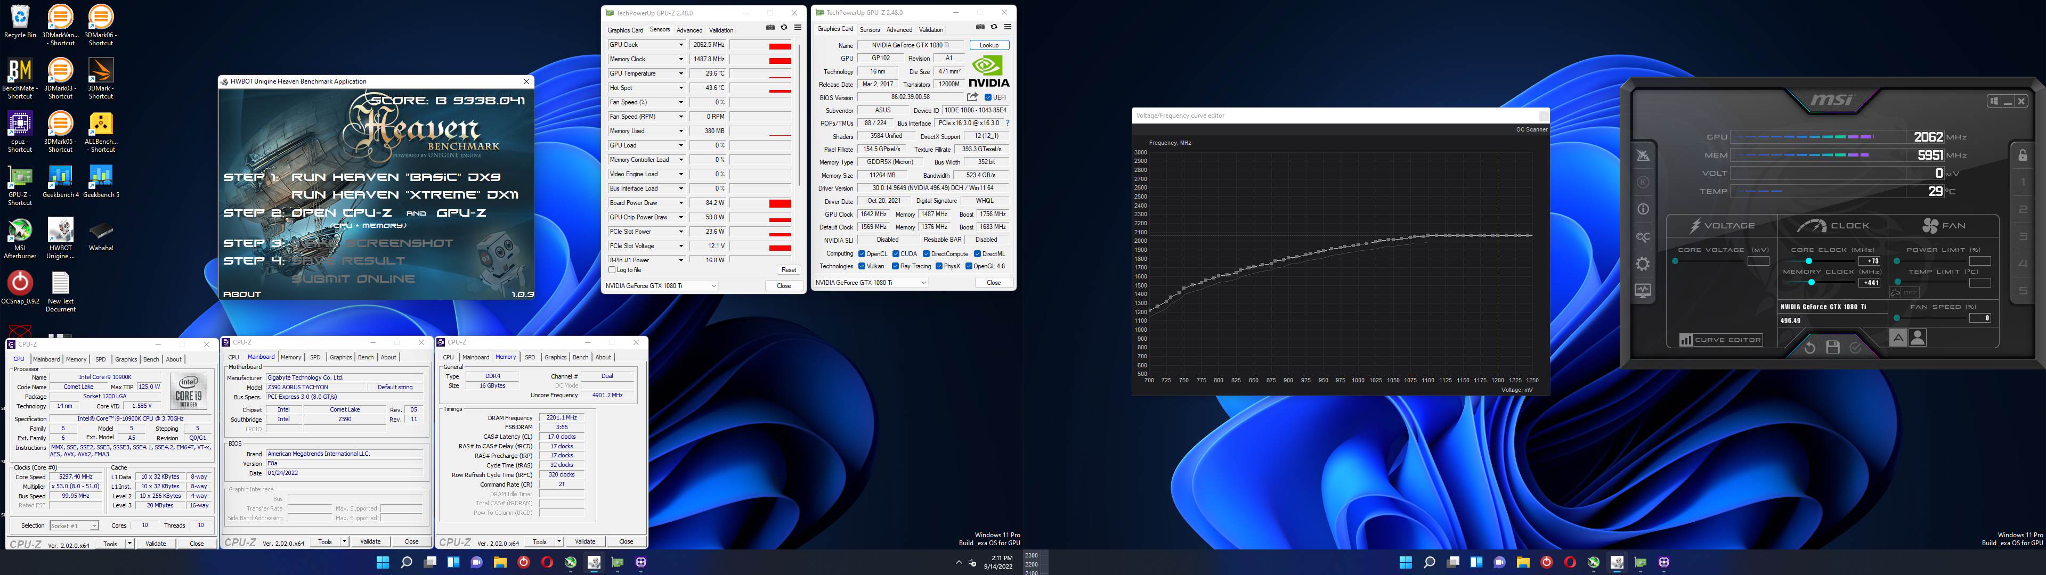
Task: Open Socket #1 selection dropdown in CPU-Z
Action: pos(74,526)
